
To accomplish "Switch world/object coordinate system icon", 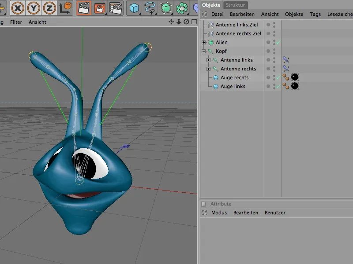I will click(x=65, y=8).
